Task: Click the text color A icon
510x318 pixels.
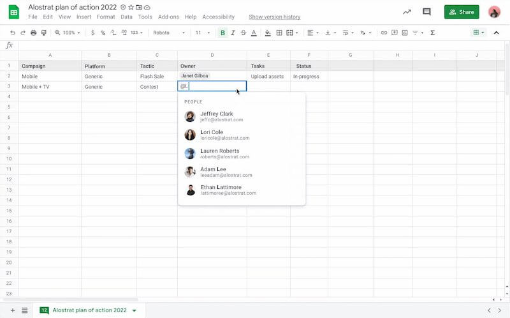Action: coord(254,33)
